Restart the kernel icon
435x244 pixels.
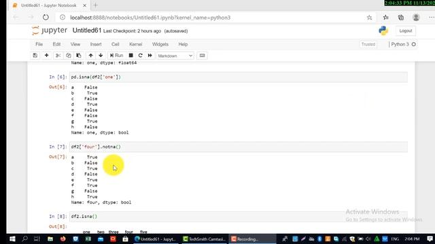(x=141, y=56)
